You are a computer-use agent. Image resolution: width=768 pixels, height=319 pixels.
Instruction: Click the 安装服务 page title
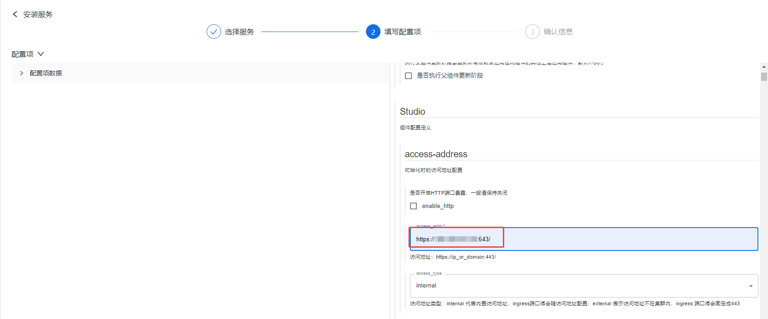click(x=38, y=15)
